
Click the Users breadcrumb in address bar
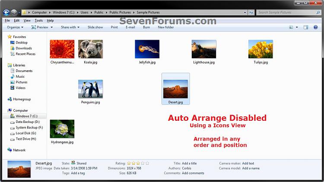pyautogui.click(x=84, y=13)
